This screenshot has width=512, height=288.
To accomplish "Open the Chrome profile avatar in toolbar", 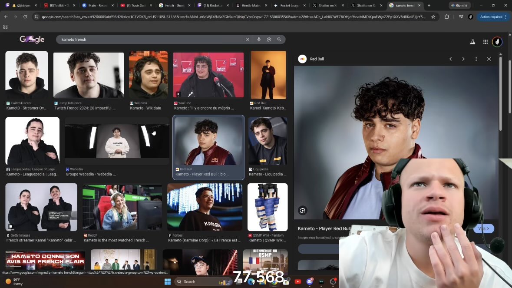I will (x=471, y=17).
